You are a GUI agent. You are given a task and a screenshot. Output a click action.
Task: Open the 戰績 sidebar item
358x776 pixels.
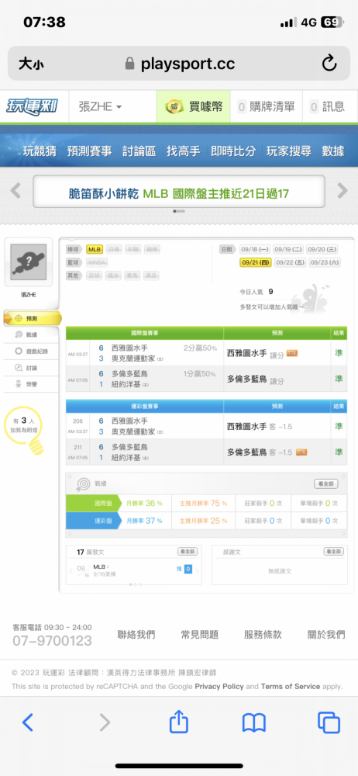(32, 335)
